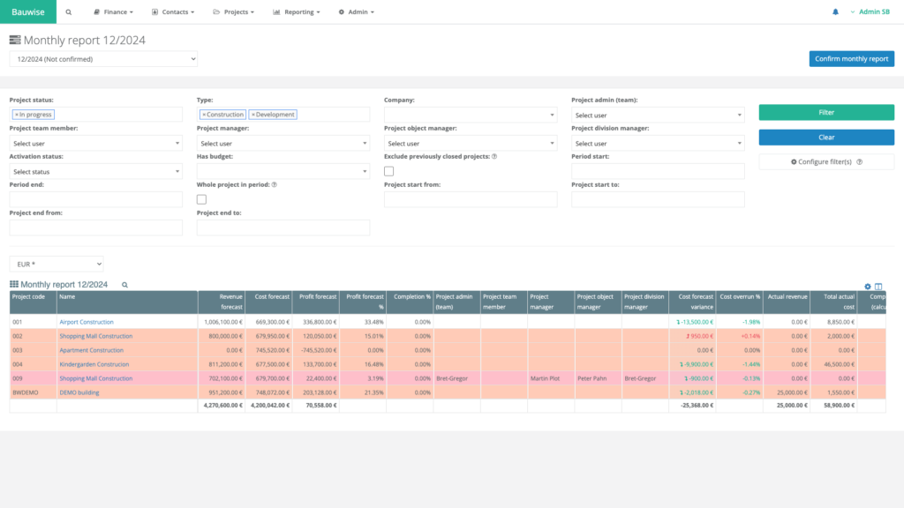
Task: Click Peter Pahn object manager cell
Action: (x=598, y=378)
